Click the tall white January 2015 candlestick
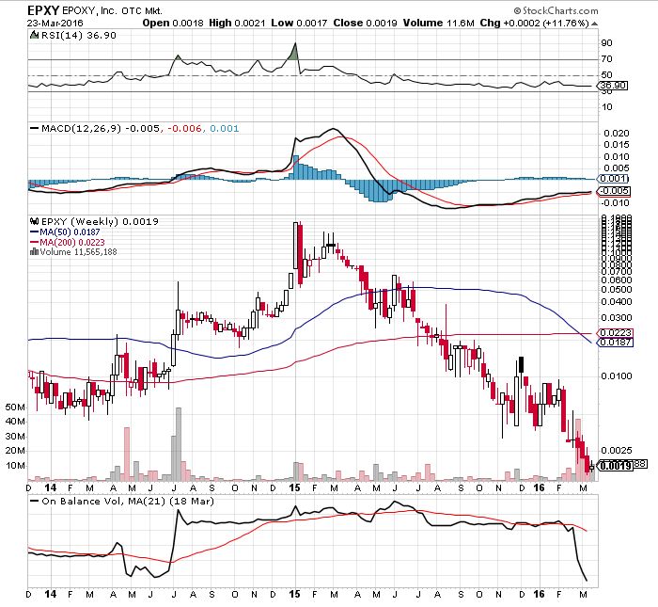Viewport: 658px width, 607px height. [295, 246]
